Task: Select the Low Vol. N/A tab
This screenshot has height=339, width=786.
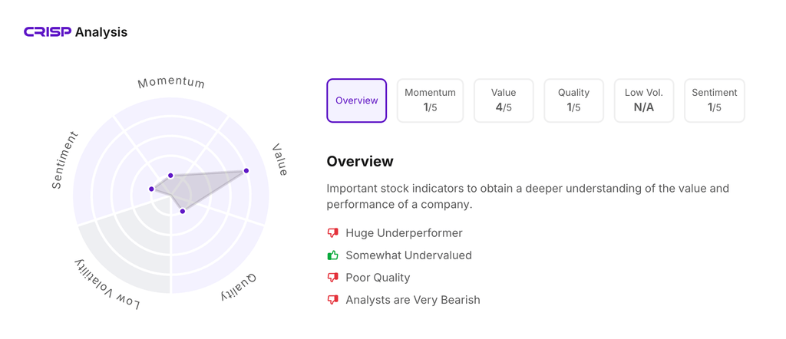Action: coord(643,100)
